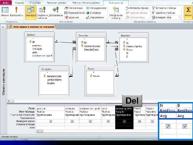Choose Создание таблицы query type
The width and height of the screenshot is (193, 145).
(x=42, y=13)
